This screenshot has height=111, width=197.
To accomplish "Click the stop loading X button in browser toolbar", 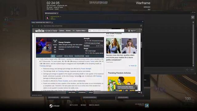I will (x=38, y=26).
